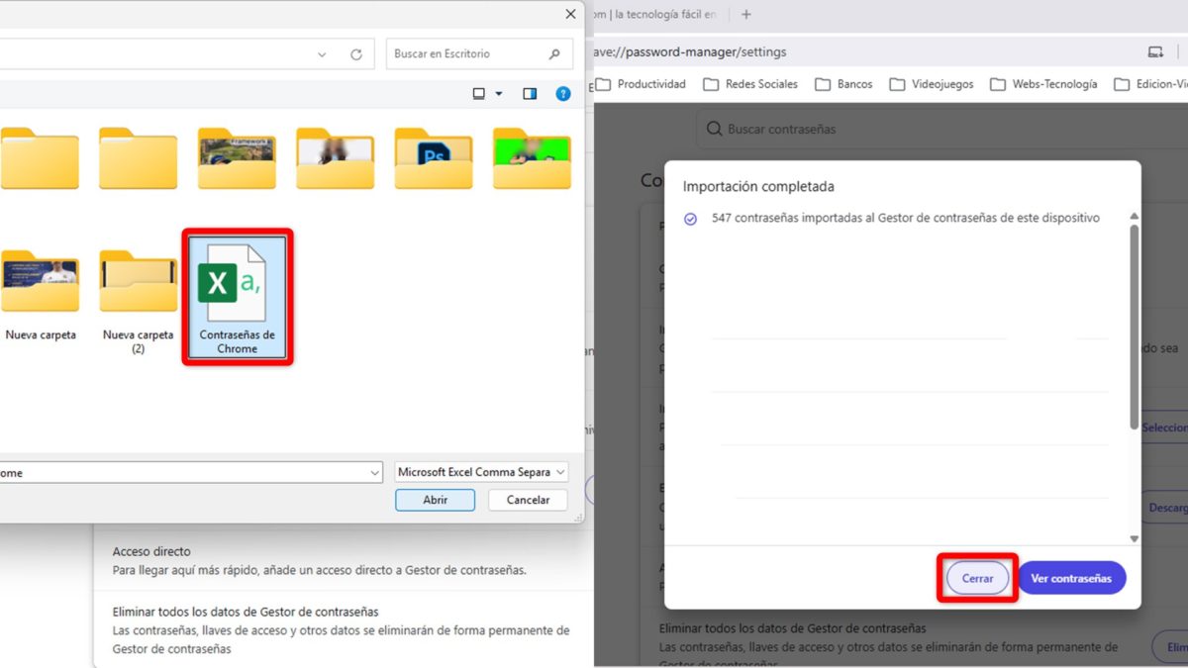Click Cerrar in the import dialog
Viewport: 1188px width, 668px height.
(977, 578)
